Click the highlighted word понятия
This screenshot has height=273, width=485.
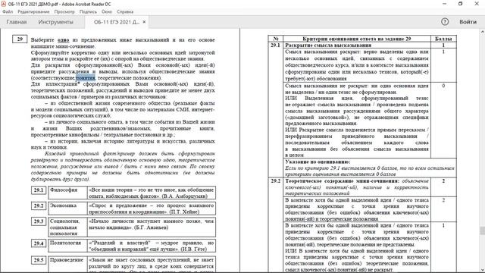click(x=86, y=78)
